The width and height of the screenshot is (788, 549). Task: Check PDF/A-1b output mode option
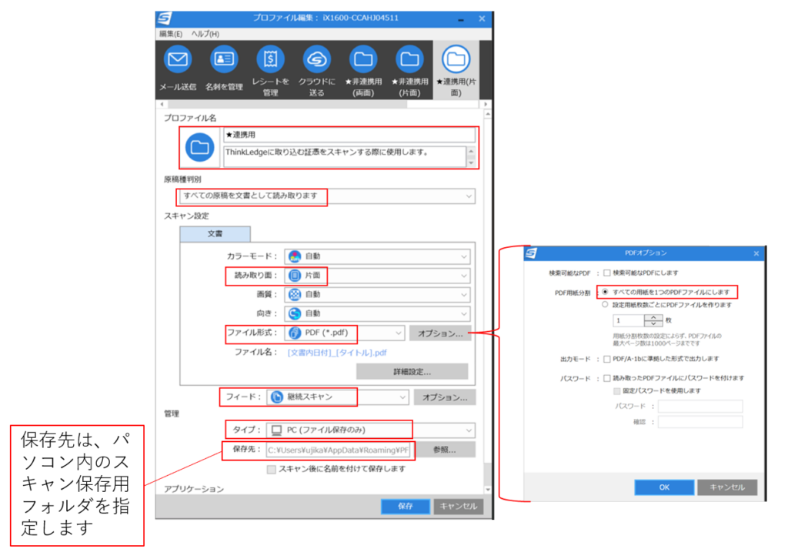point(607,359)
